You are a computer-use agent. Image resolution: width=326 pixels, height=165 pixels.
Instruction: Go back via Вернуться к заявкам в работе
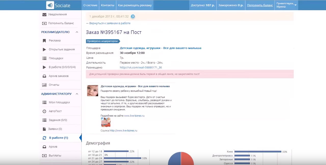108,23
